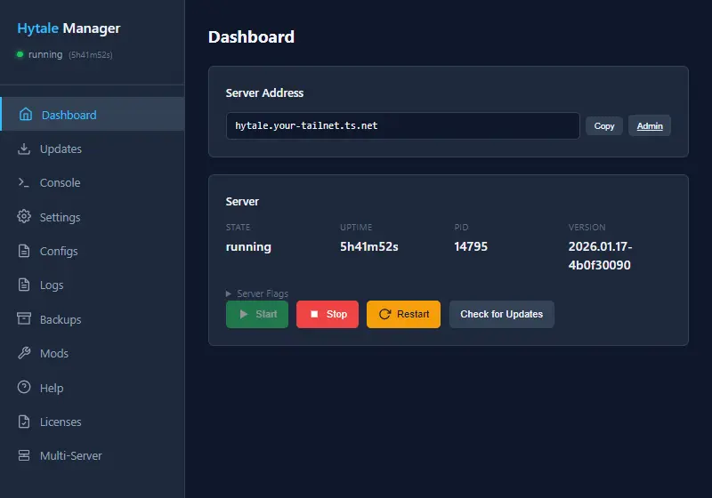View the Licenses page
Viewport: 712px width, 498px height.
click(93, 422)
